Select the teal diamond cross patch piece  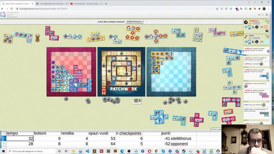(x=232, y=87)
